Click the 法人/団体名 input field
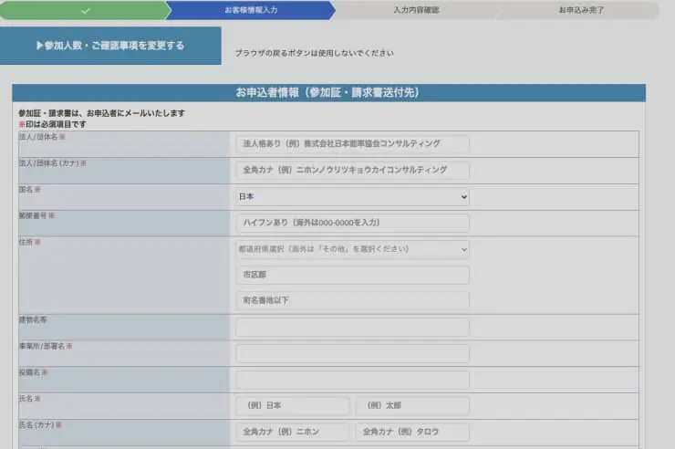This screenshot has width=675, height=449. pyautogui.click(x=352, y=144)
